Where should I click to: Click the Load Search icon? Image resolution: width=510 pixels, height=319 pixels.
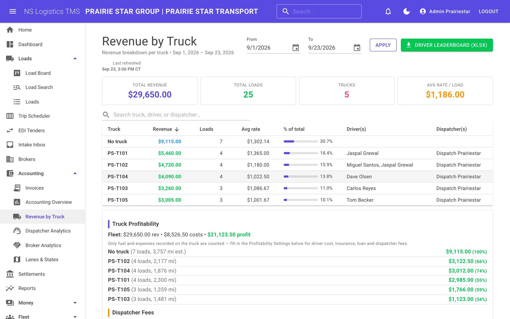pyautogui.click(x=17, y=87)
